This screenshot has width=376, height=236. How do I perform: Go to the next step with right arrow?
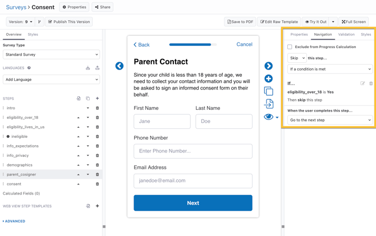pos(268,66)
